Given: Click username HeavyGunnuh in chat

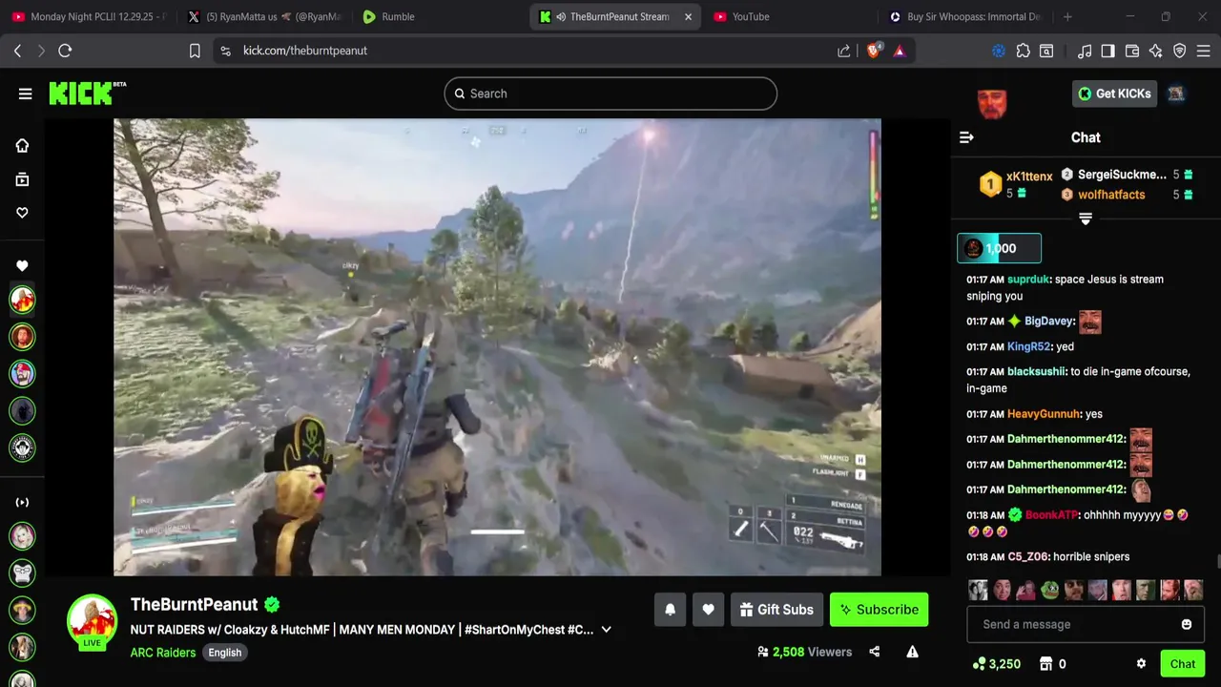Looking at the screenshot, I should click(x=1044, y=414).
